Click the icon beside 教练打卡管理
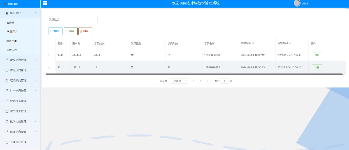The height and width of the screenshot is (150, 349). pyautogui.click(x=7, y=101)
